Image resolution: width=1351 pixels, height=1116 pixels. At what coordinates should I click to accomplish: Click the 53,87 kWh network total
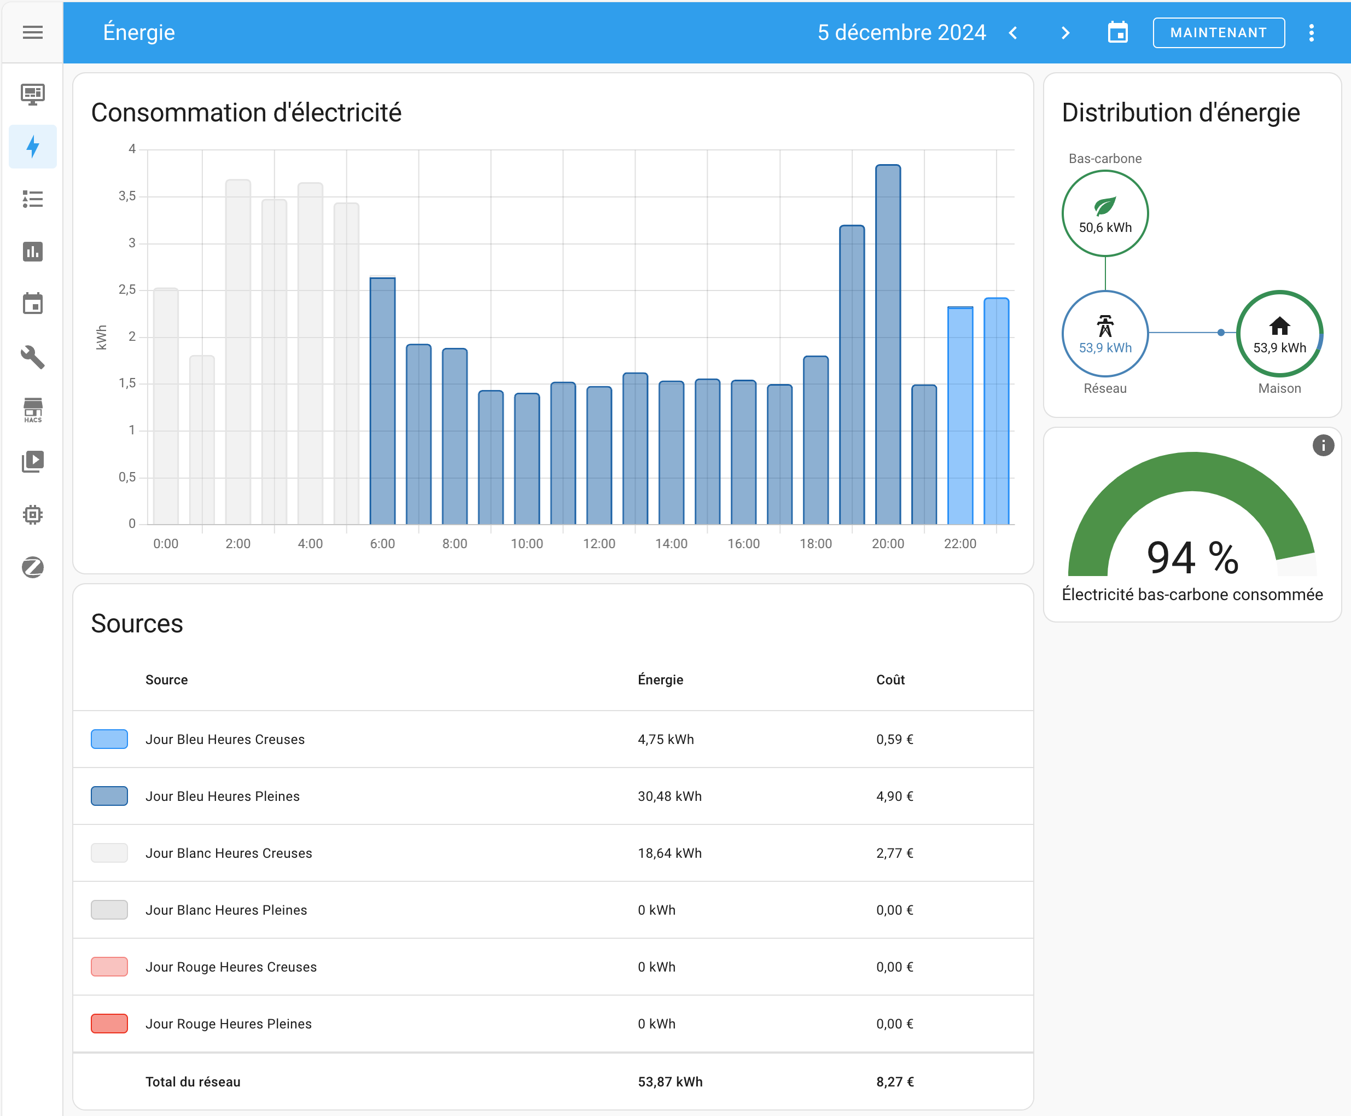[x=671, y=1082]
